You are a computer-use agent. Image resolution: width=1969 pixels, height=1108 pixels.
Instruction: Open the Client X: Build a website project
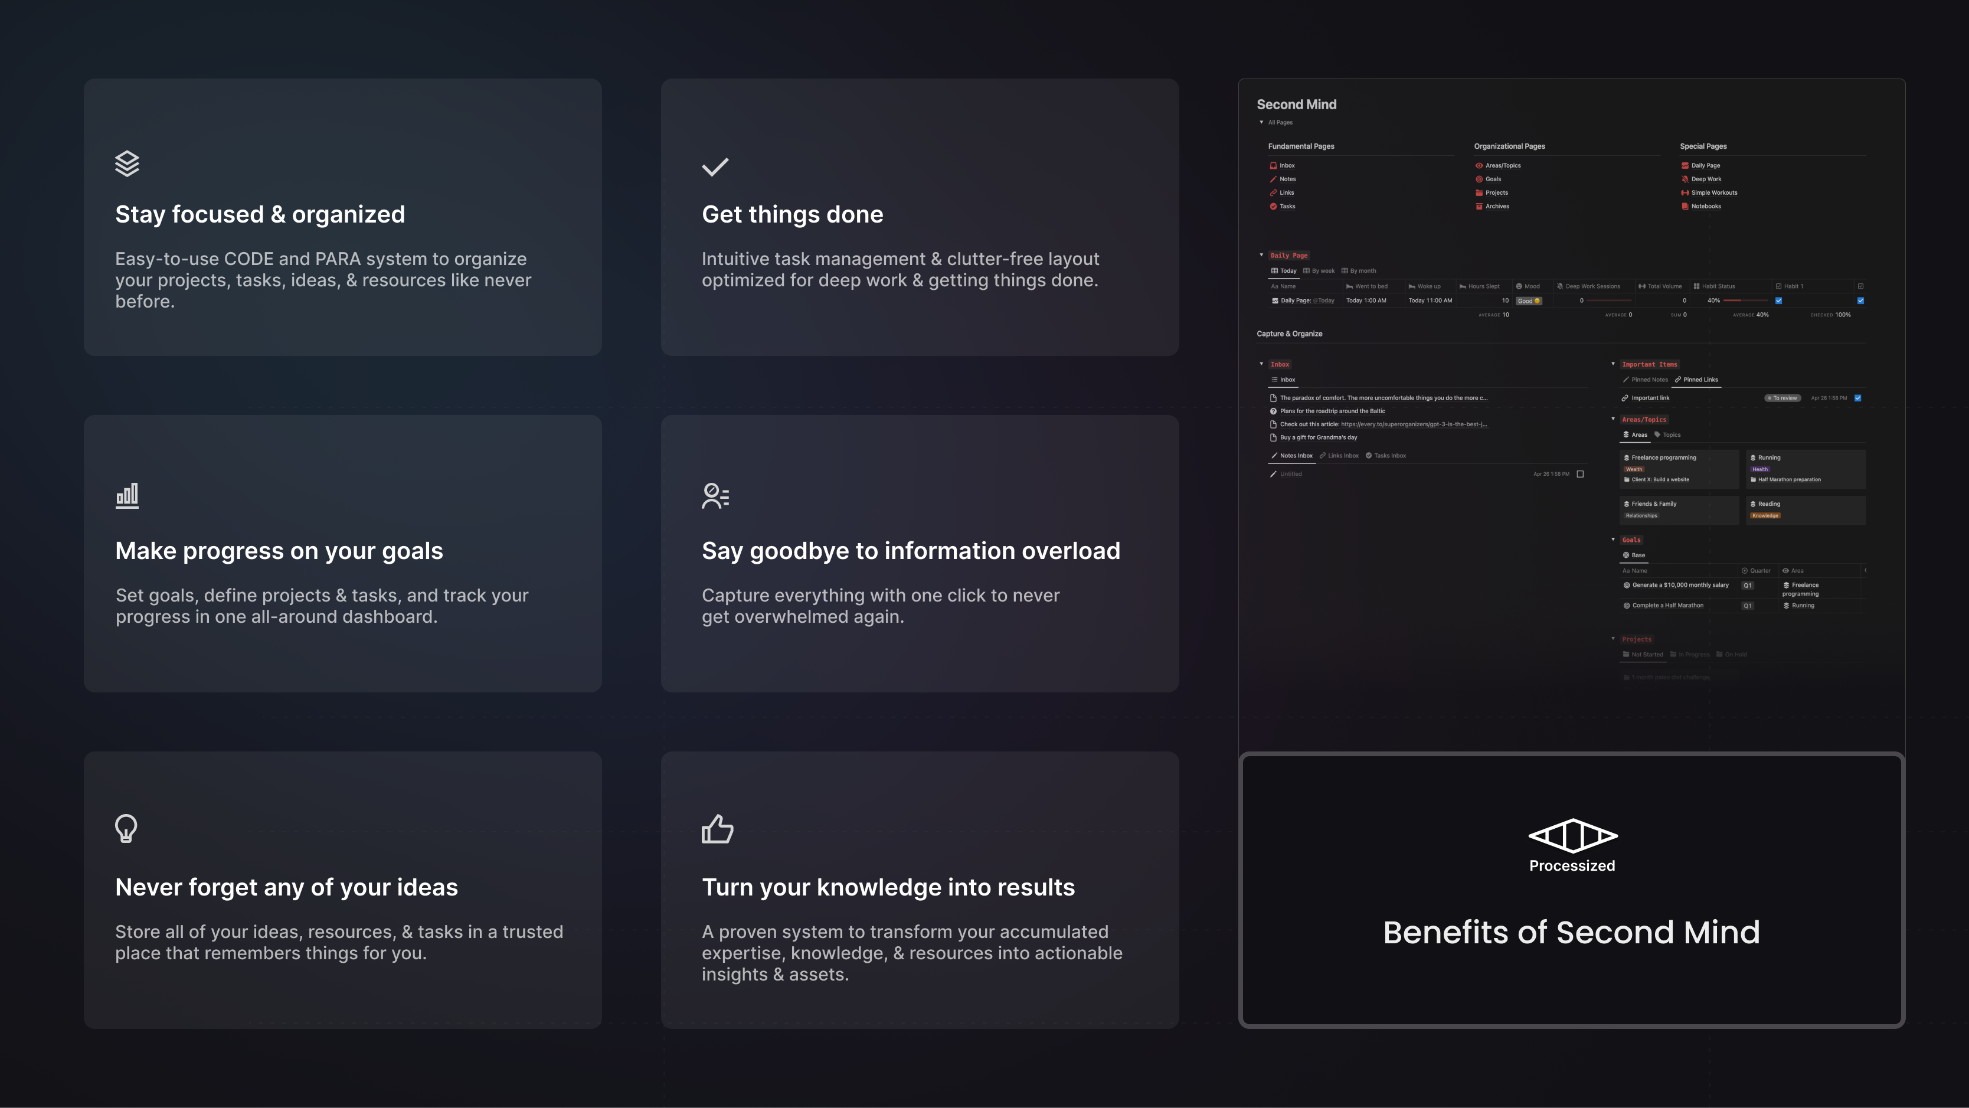1656,480
